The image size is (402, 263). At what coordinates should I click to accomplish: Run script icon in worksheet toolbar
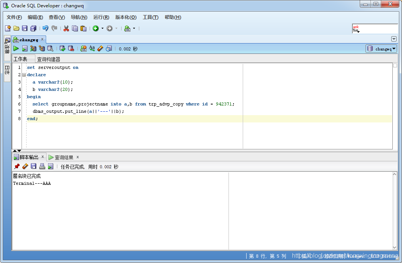25,49
